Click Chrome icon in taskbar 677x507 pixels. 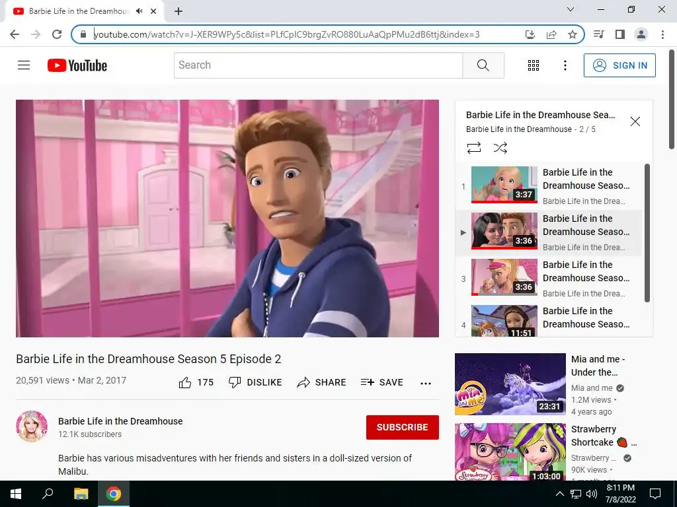click(114, 494)
